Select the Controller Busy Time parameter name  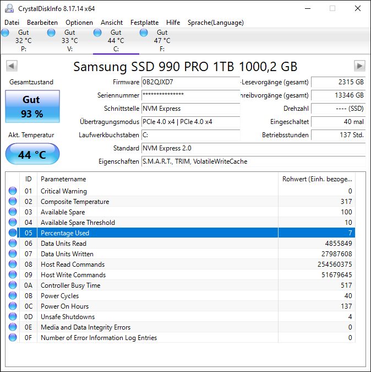point(70,285)
